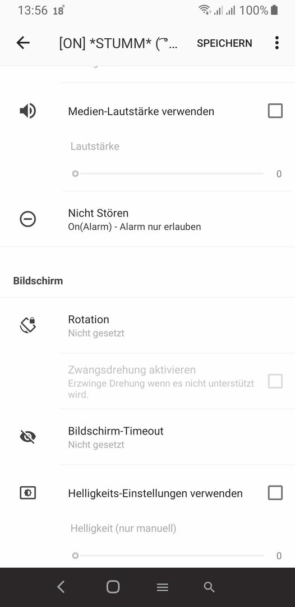
Task: Save the profile with SPEICHERN
Action: pos(224,43)
